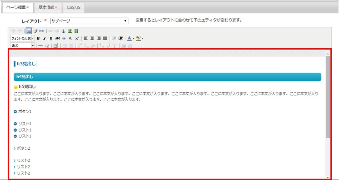Open the レイアウト dropdown showing サブページ
The width and height of the screenshot is (339, 180).
[89, 21]
